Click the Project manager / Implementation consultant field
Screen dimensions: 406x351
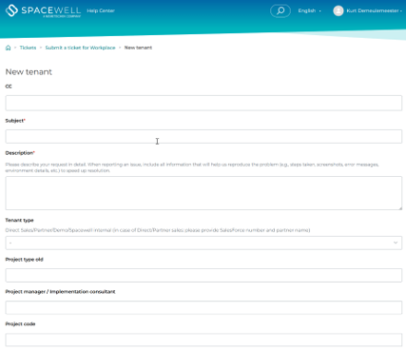203,307
